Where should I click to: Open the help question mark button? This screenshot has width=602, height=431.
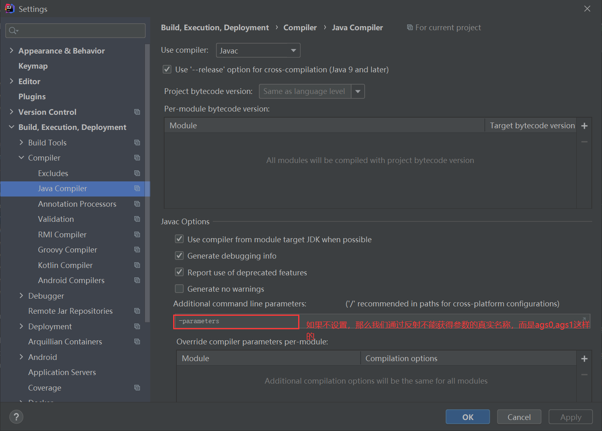[16, 417]
